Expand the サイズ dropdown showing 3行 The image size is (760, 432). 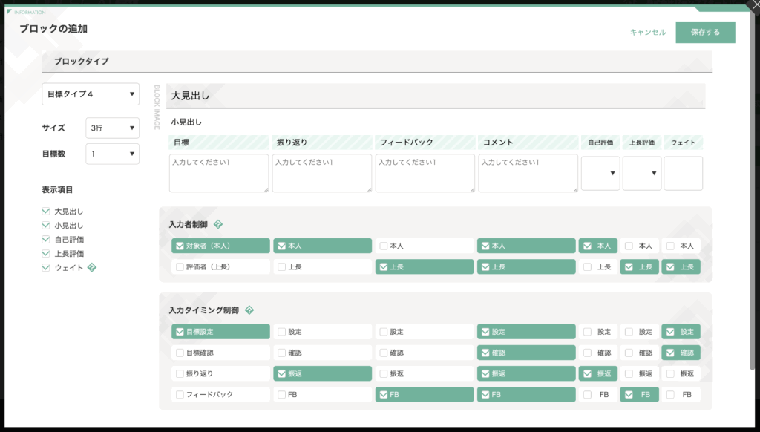coord(112,128)
